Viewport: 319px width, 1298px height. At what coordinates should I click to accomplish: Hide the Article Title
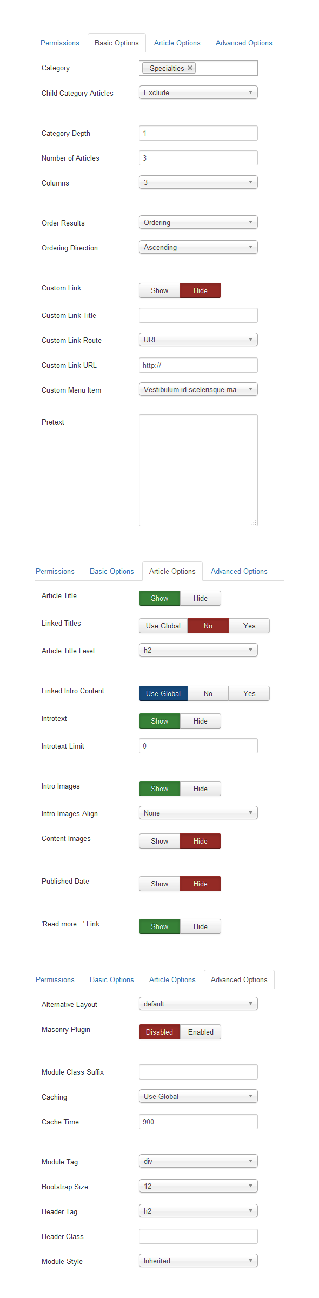[x=201, y=598]
